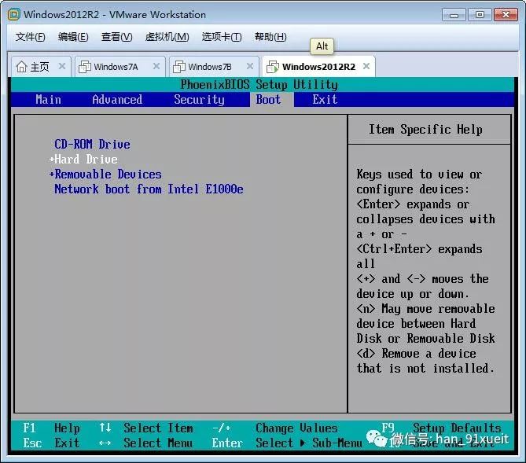Open the 编辑(E) menu
Screen dimensions: 526x463
[73, 37]
